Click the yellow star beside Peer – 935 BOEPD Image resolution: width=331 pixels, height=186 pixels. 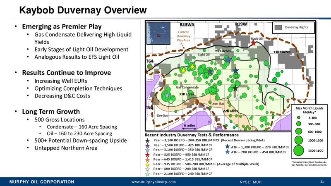148,164
